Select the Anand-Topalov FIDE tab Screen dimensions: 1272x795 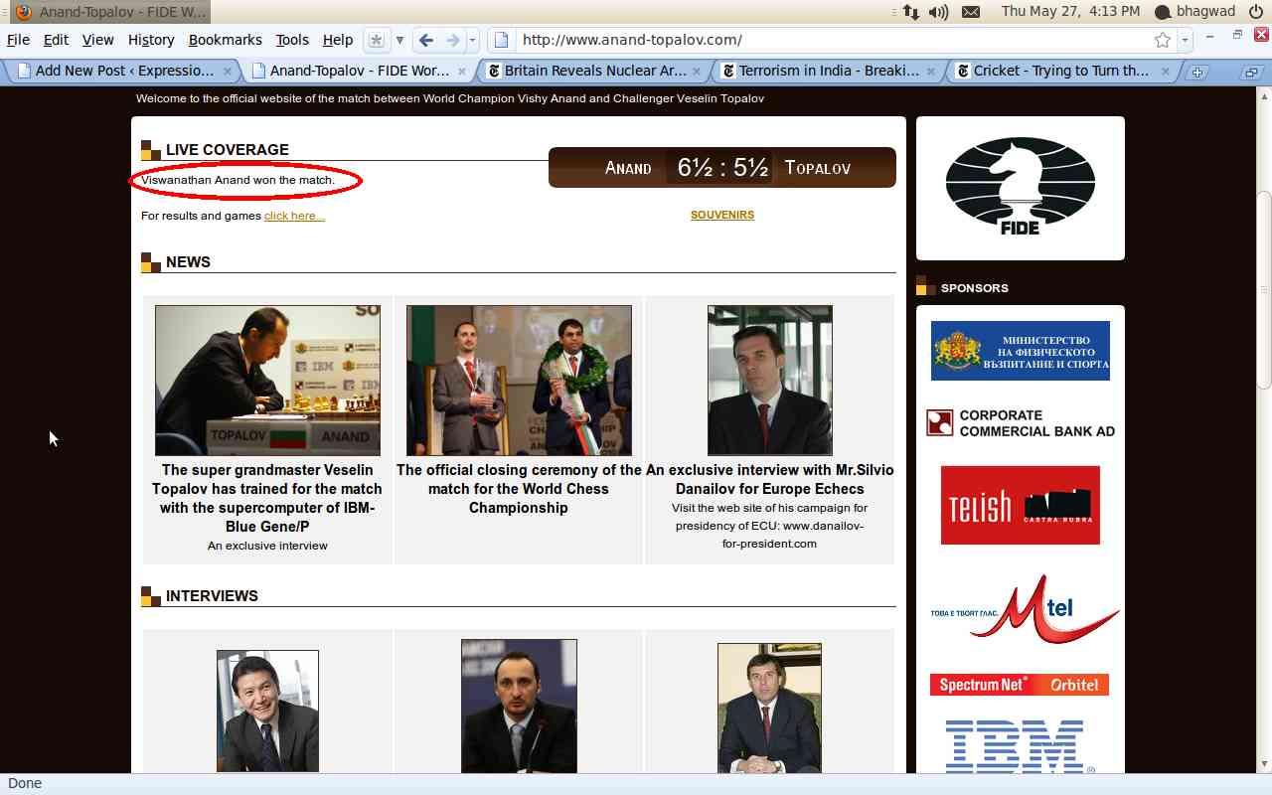pos(360,71)
